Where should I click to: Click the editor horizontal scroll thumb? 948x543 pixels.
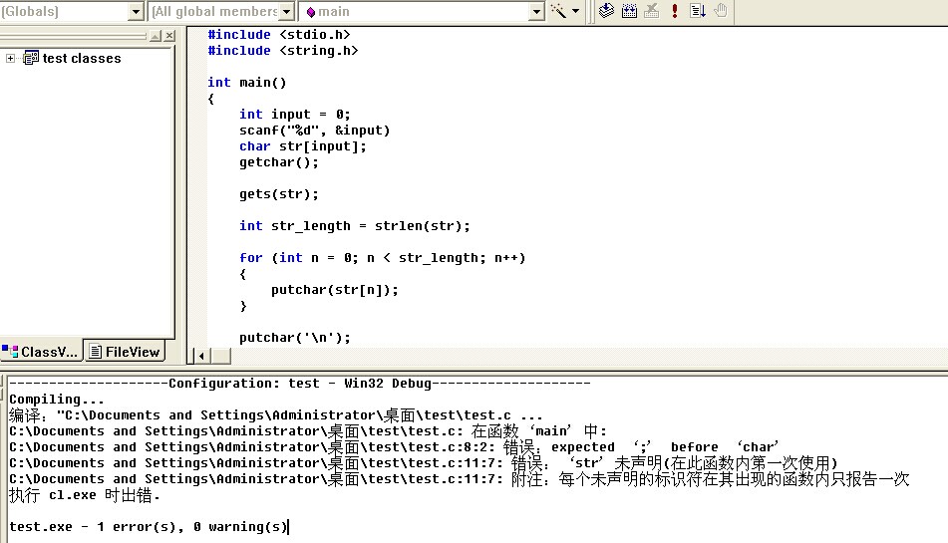click(x=220, y=356)
